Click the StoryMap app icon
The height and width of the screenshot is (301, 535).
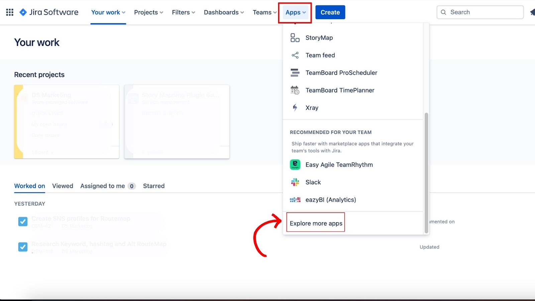(295, 38)
